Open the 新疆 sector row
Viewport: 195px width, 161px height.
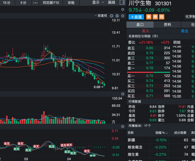[x=161, y=140]
